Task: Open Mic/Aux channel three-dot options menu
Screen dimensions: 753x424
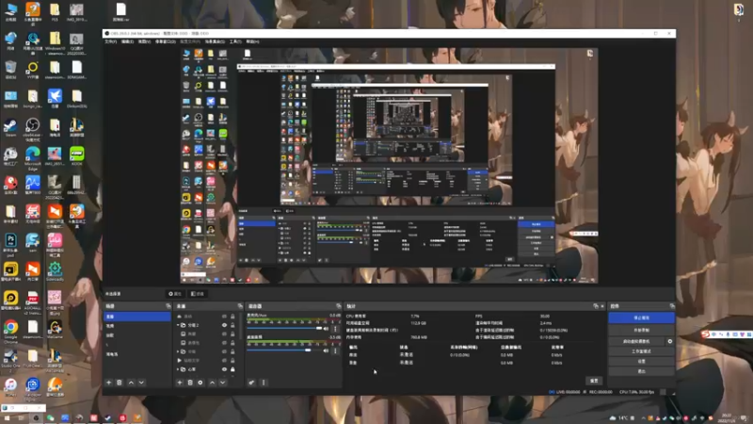Action: click(x=335, y=329)
